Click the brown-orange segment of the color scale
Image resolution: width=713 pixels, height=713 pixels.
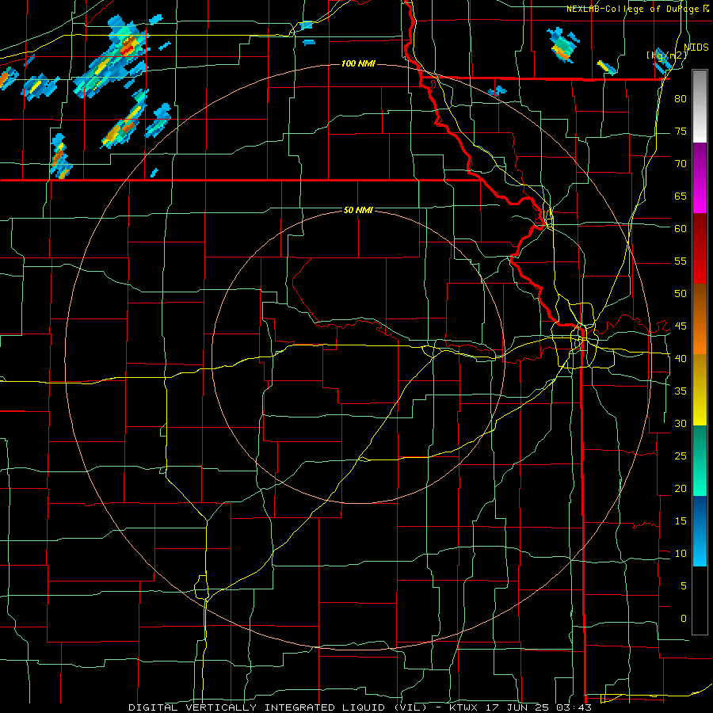700,318
